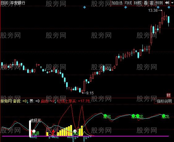Click the blue diamond marker under 均线
The image size is (174, 142).
click(125, 7)
